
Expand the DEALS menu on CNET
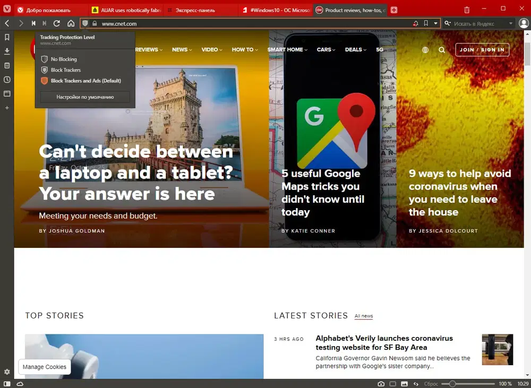coord(356,49)
